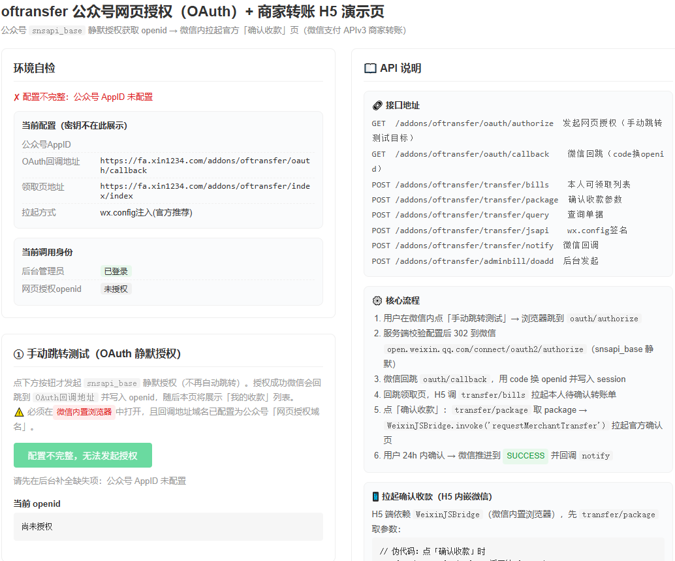The image size is (675, 561).
Task: Click the OAuth callback URL value
Action: [x=205, y=165]
